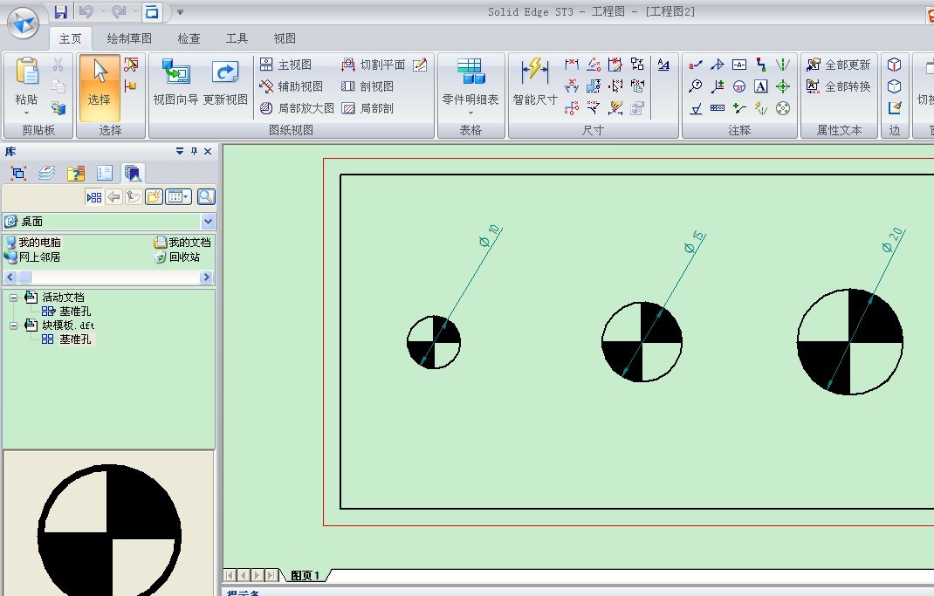The width and height of the screenshot is (934, 596).
Task: Open the library panel's layers tab
Action: coord(46,174)
